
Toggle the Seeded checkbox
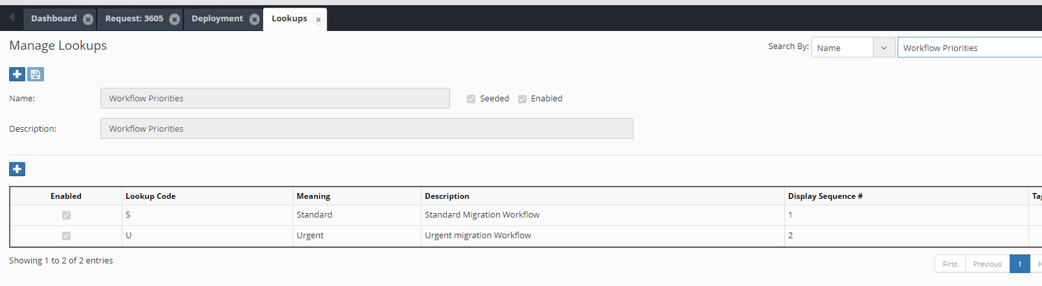pyautogui.click(x=471, y=99)
